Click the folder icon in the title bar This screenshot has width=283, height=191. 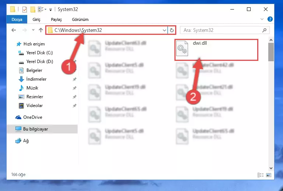[x=13, y=10]
